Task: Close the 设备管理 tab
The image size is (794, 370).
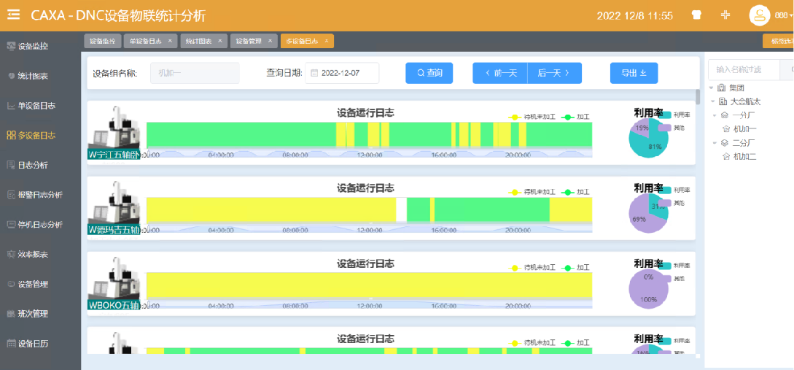Action: point(270,41)
